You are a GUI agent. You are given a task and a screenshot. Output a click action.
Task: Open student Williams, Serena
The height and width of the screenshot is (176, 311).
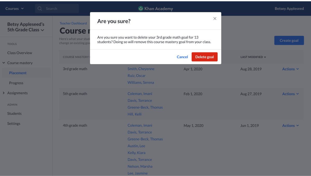(141, 83)
